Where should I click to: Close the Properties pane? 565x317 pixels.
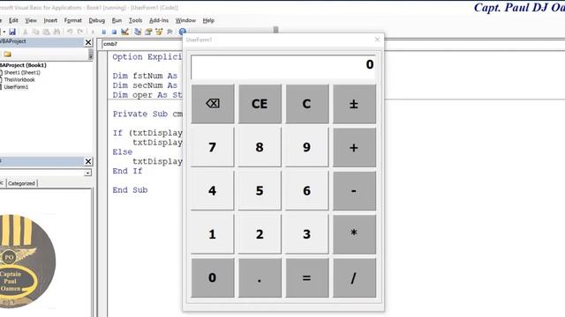point(88,161)
